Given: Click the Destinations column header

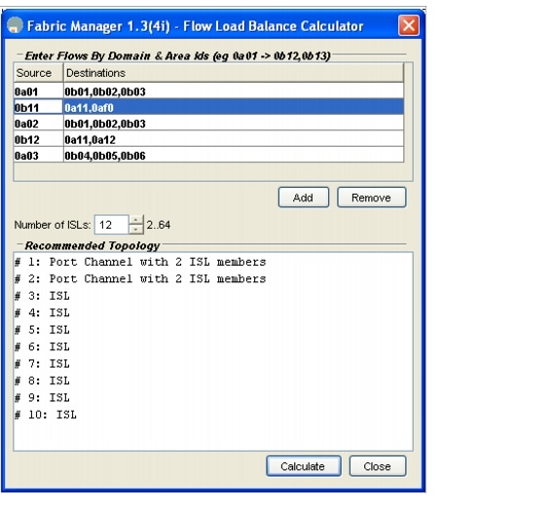Looking at the screenshot, I should (x=234, y=73).
